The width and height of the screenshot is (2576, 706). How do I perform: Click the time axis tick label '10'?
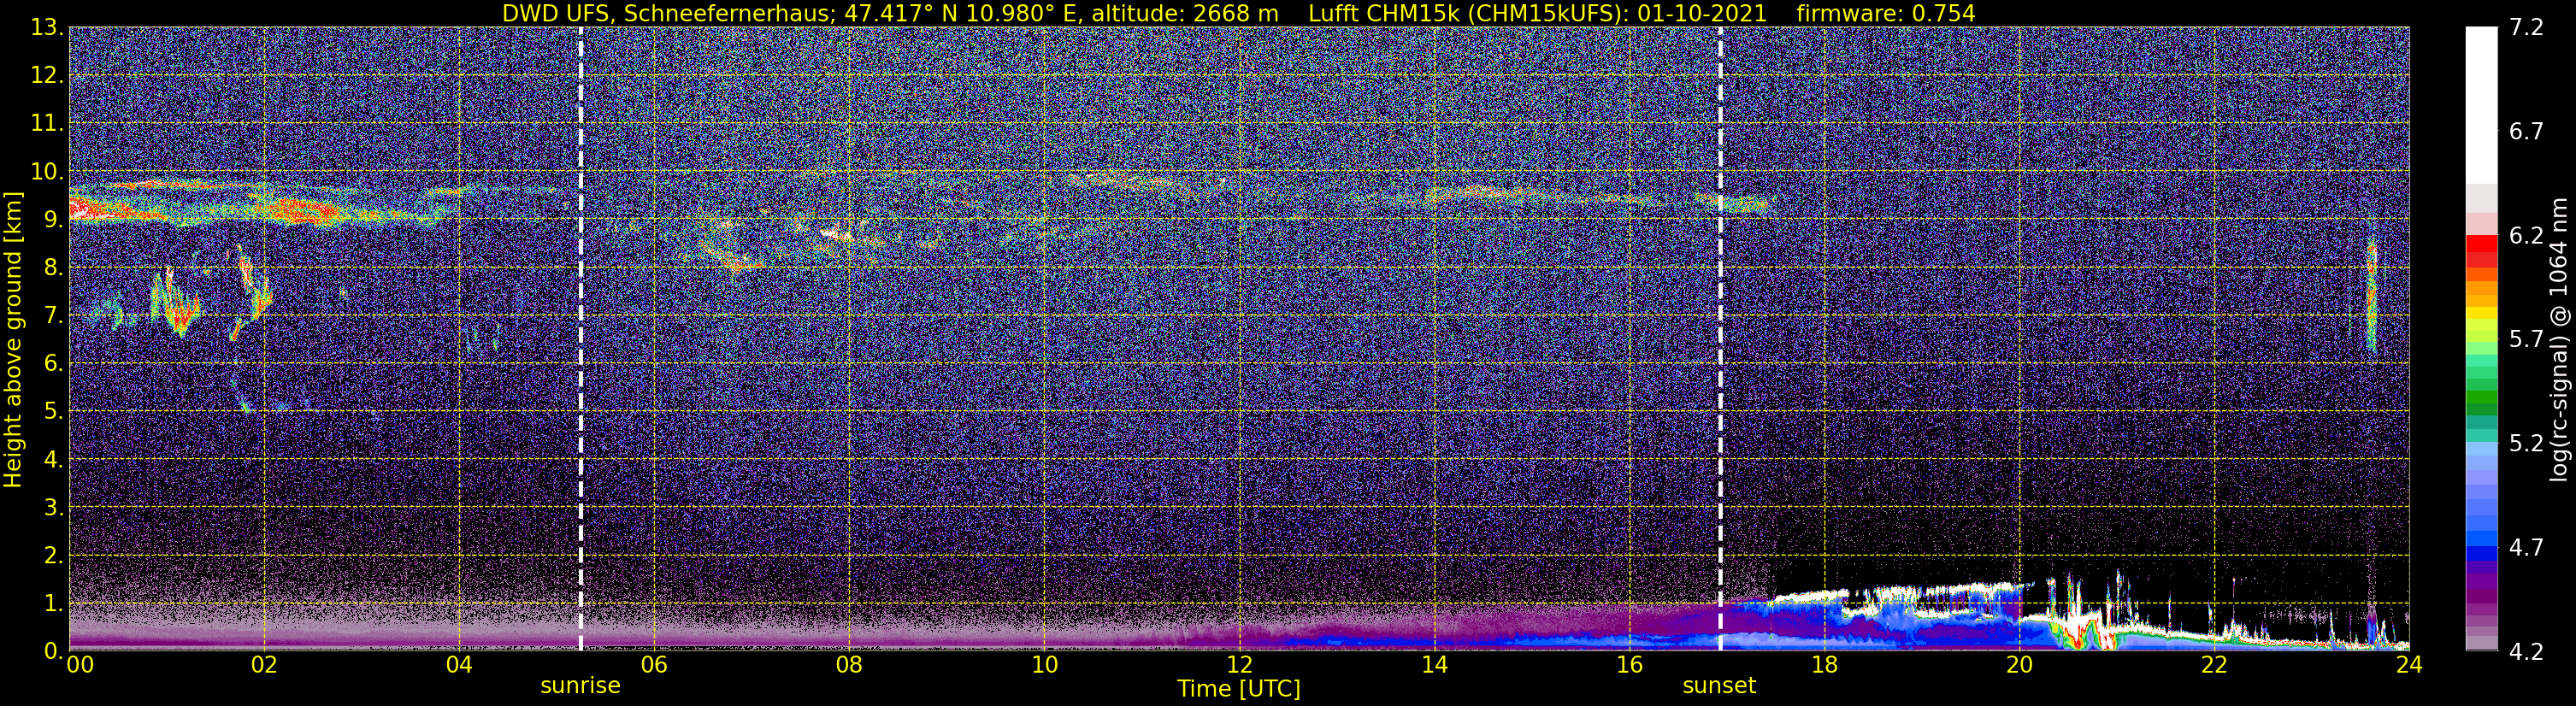click(1044, 666)
